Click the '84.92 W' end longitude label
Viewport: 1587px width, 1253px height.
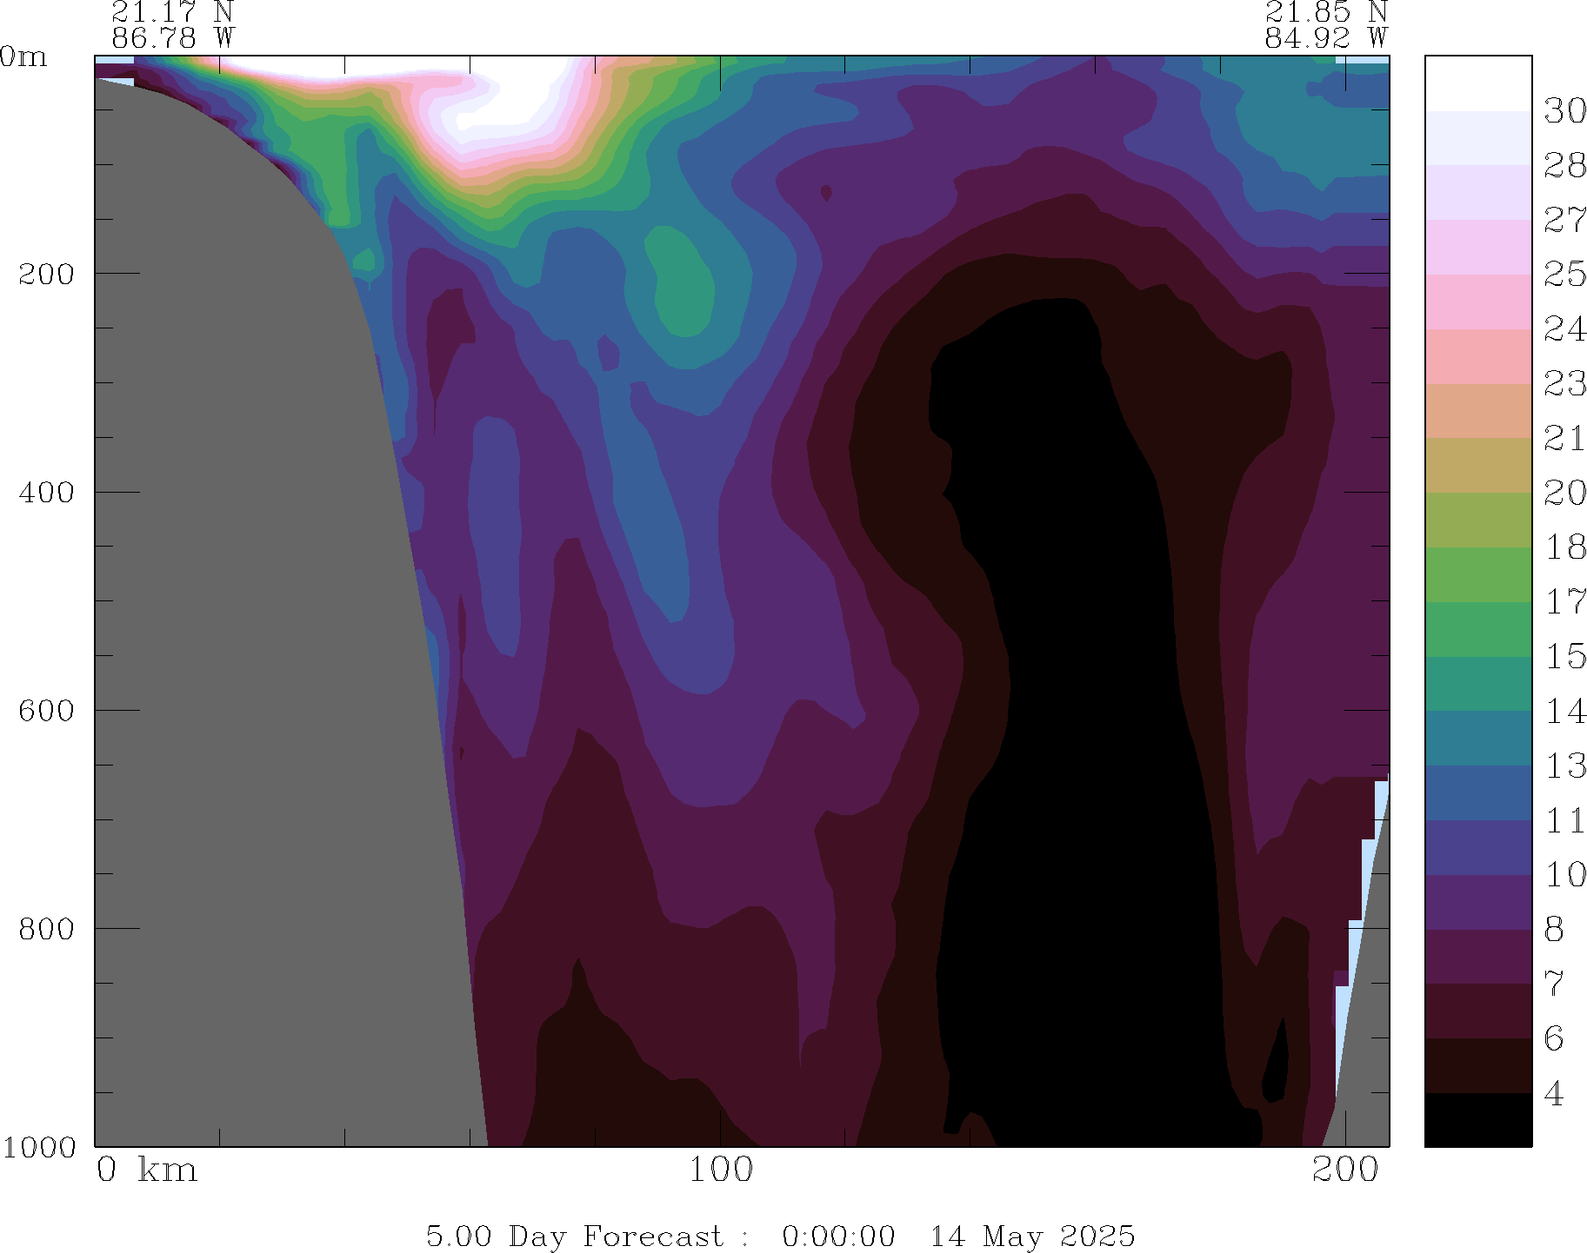click(1326, 37)
